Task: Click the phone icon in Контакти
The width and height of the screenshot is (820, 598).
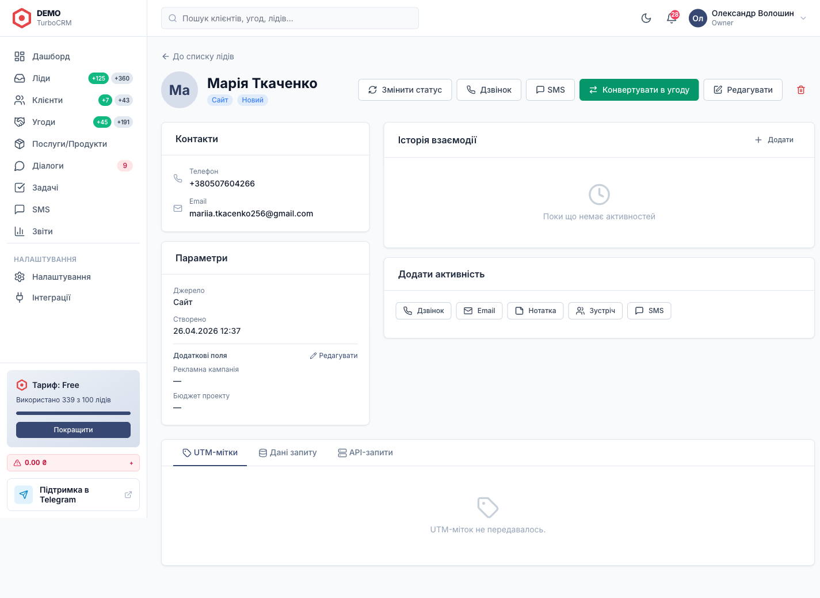Action: tap(178, 178)
